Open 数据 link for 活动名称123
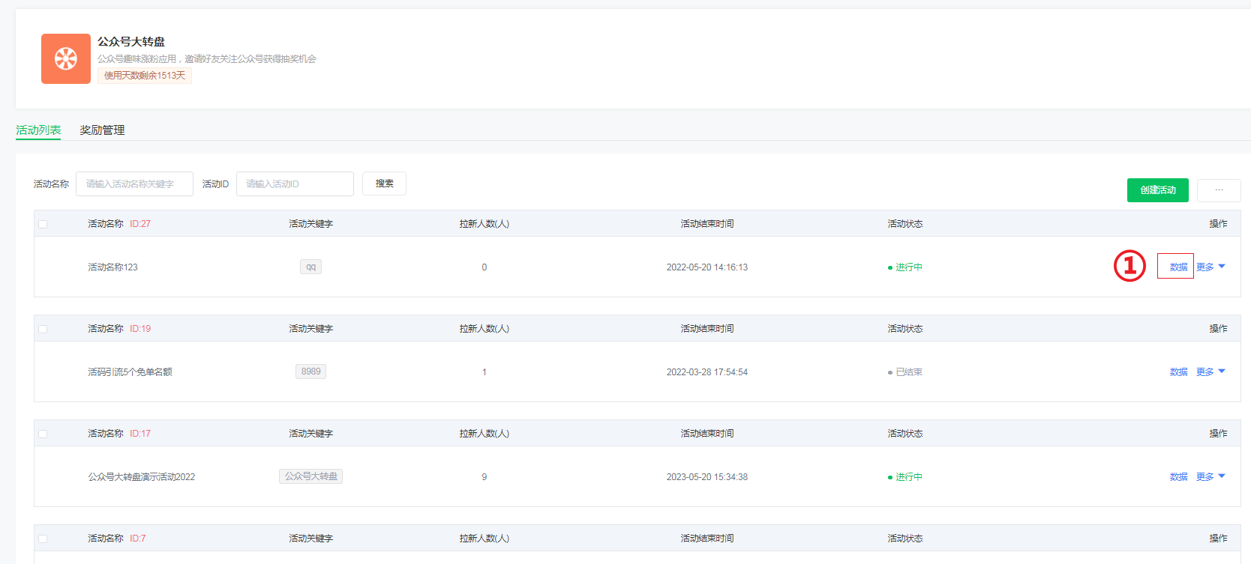 (1178, 267)
